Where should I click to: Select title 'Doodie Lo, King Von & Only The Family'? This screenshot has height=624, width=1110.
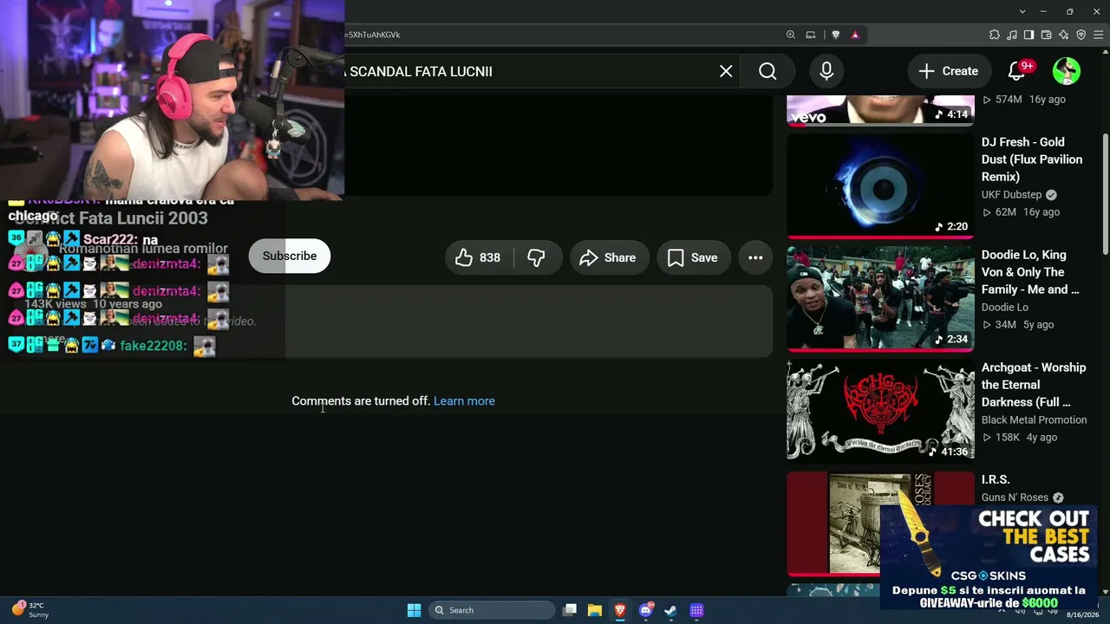pyautogui.click(x=1030, y=272)
